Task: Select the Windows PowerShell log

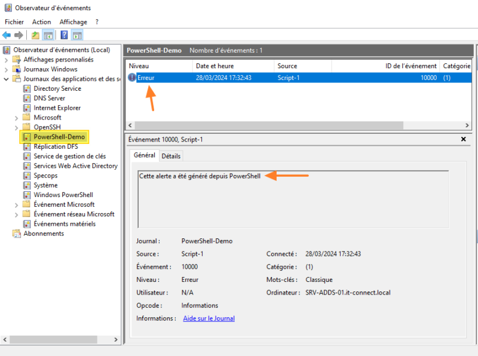Action: pos(63,195)
